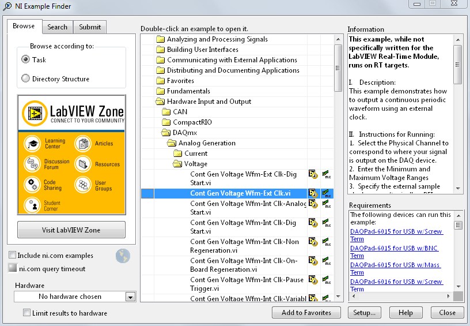Click the examples list vertical scrollbar

coord(338,173)
